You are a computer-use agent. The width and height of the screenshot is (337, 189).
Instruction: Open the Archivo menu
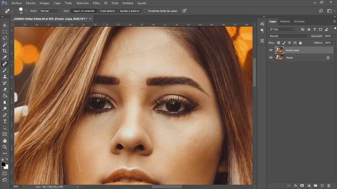pyautogui.click(x=16, y=3)
